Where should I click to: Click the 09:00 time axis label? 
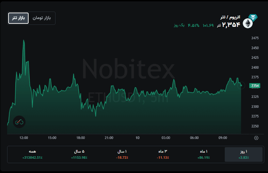(x=223, y=138)
